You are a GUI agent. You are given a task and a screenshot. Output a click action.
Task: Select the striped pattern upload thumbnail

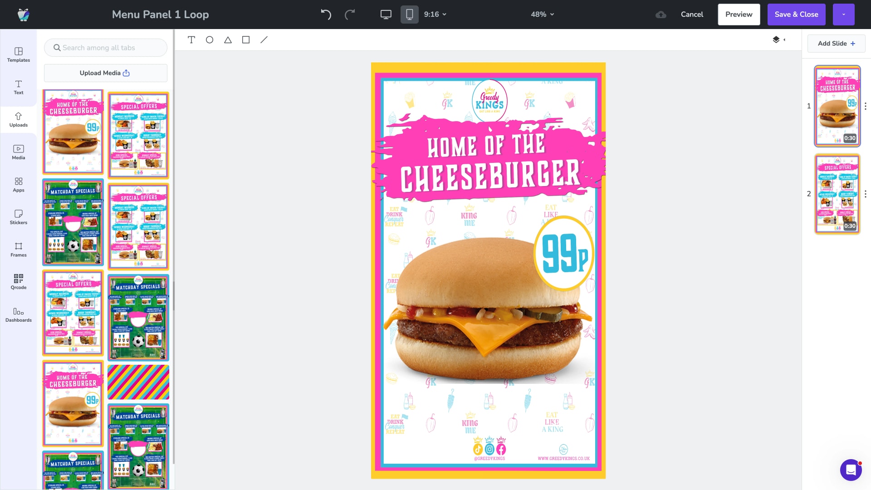tap(138, 382)
